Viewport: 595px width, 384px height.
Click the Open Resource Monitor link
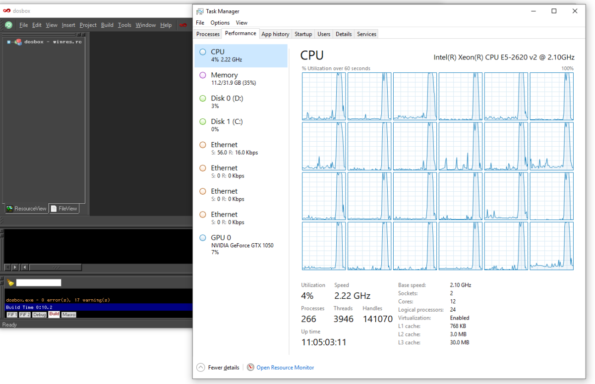(285, 367)
